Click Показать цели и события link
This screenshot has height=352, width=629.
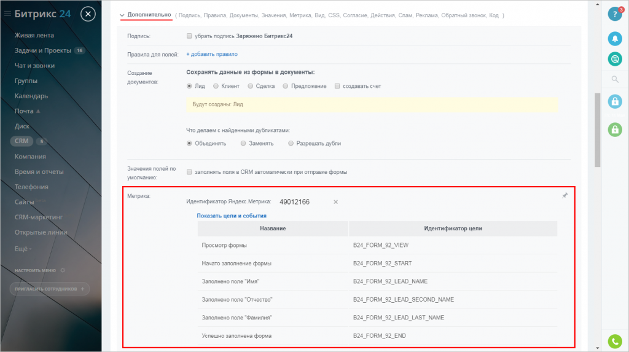click(232, 216)
